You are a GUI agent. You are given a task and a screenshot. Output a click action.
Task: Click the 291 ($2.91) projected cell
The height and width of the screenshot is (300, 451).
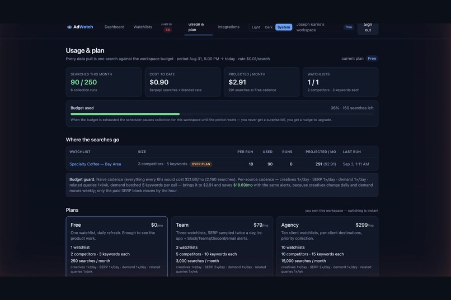326,164
